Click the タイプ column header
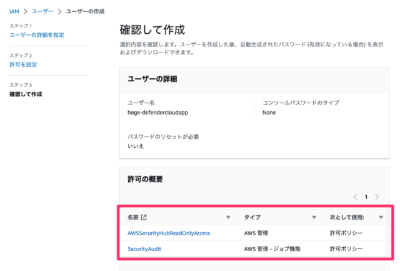Image resolution: width=400 pixels, height=271 pixels. click(252, 217)
